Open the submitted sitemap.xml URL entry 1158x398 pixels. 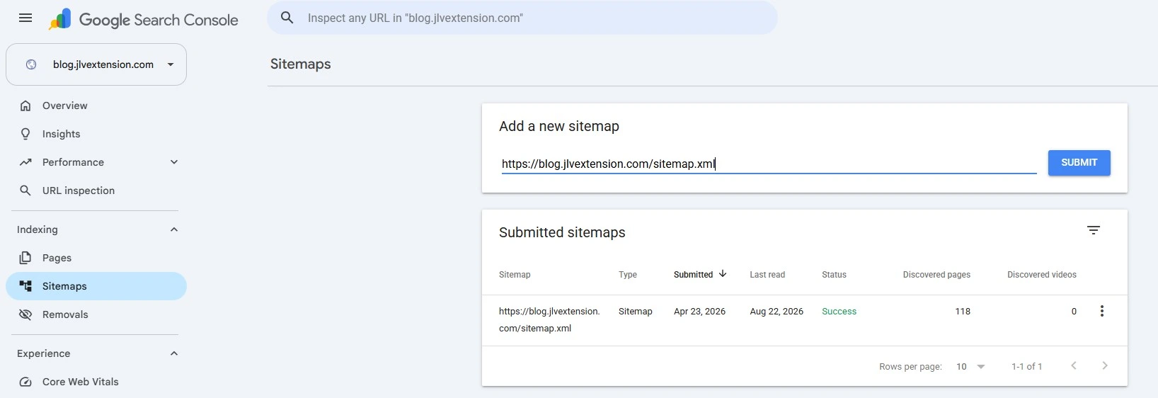[x=549, y=320]
